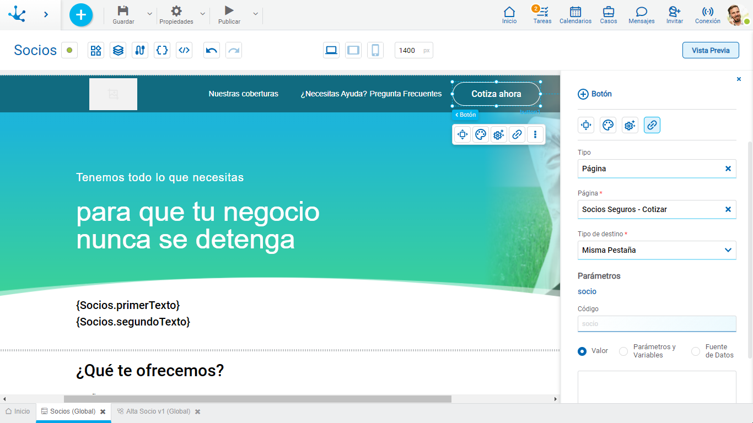
Task: Click the blue plus create button
Action: coord(81,15)
